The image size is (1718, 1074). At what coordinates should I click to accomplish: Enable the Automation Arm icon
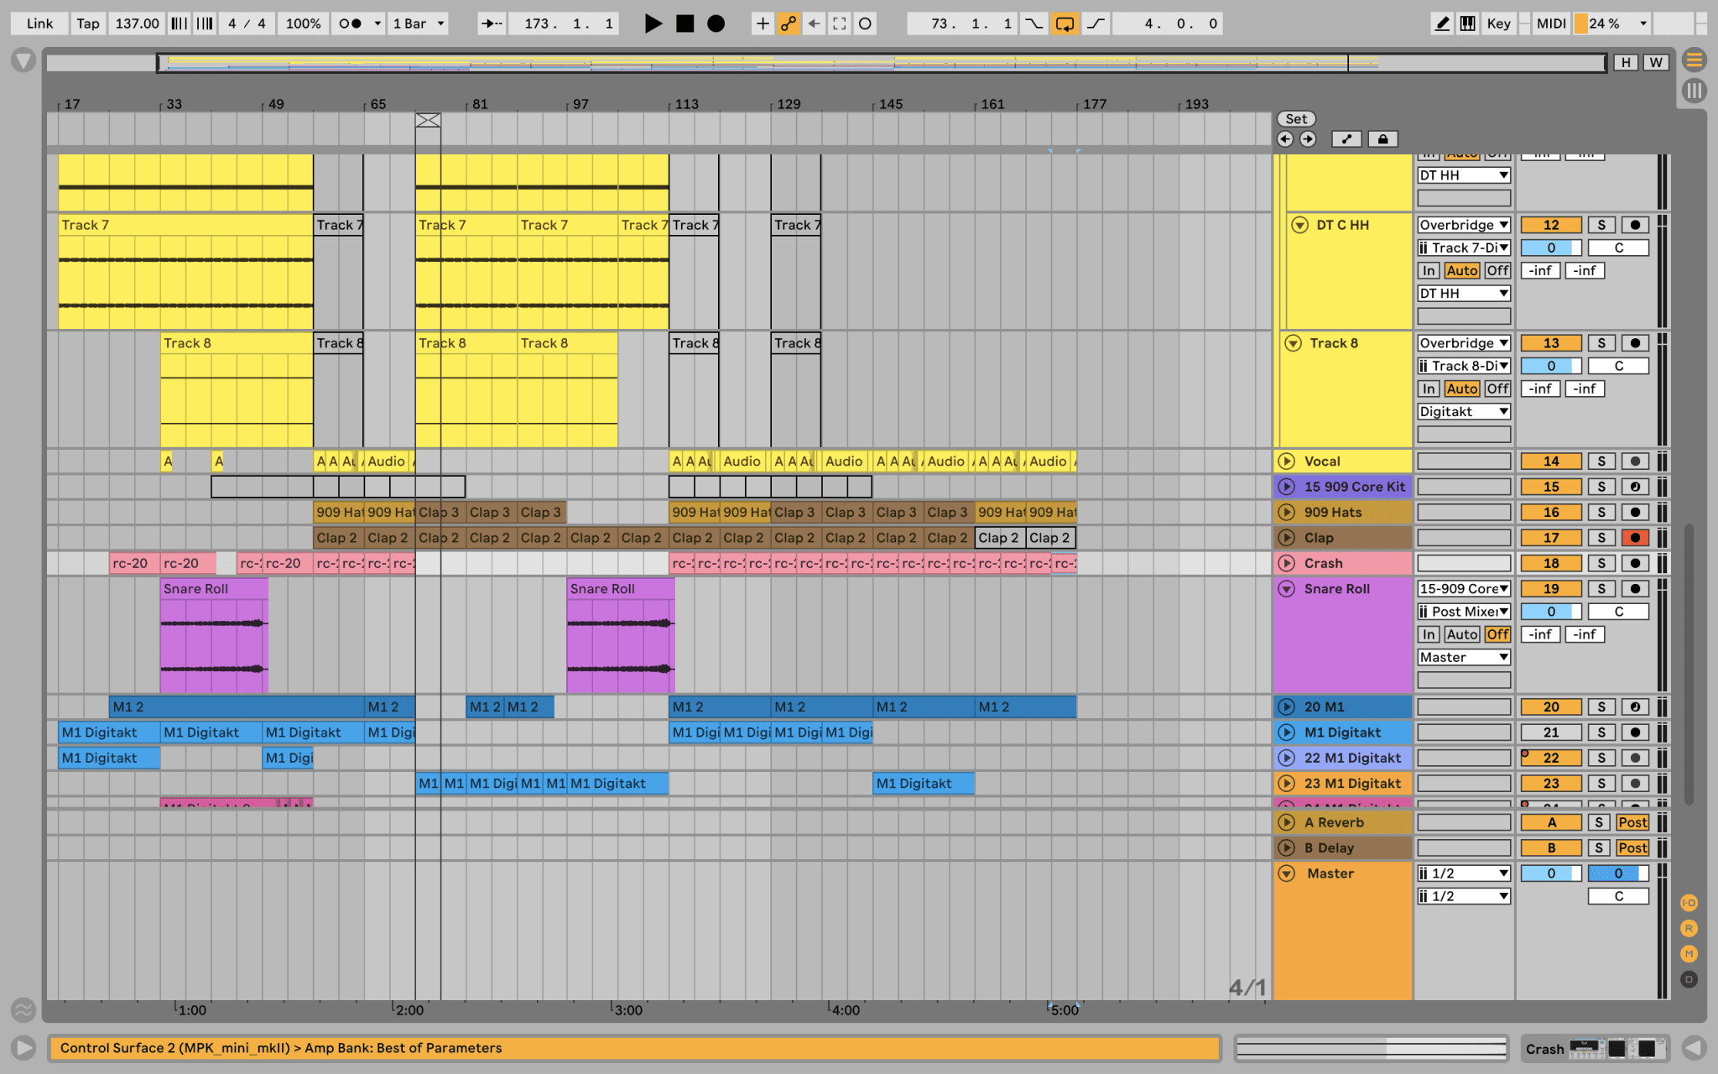(x=789, y=23)
